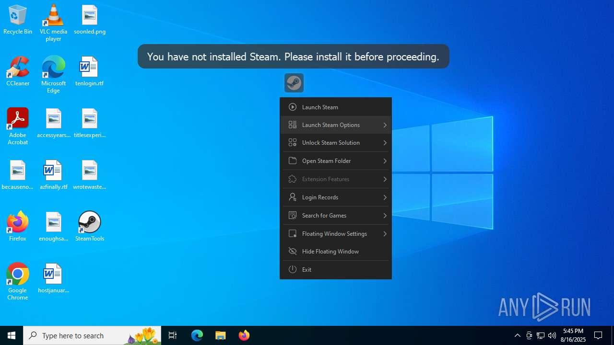Screen dimensions: 614x345
Task: Click the network tray icon
Action: click(x=541, y=335)
